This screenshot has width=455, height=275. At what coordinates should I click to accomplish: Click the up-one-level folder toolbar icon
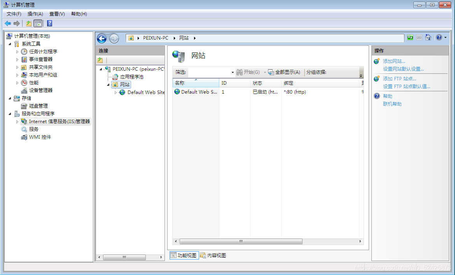click(29, 23)
